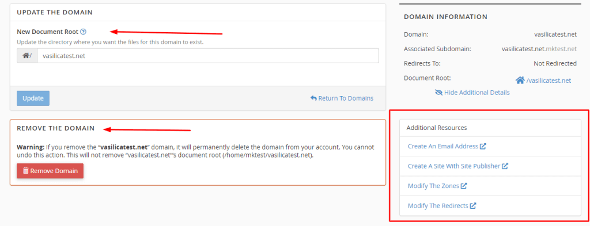Click the blue home icon in Document Root
The height and width of the screenshot is (226, 590).
pyautogui.click(x=520, y=81)
